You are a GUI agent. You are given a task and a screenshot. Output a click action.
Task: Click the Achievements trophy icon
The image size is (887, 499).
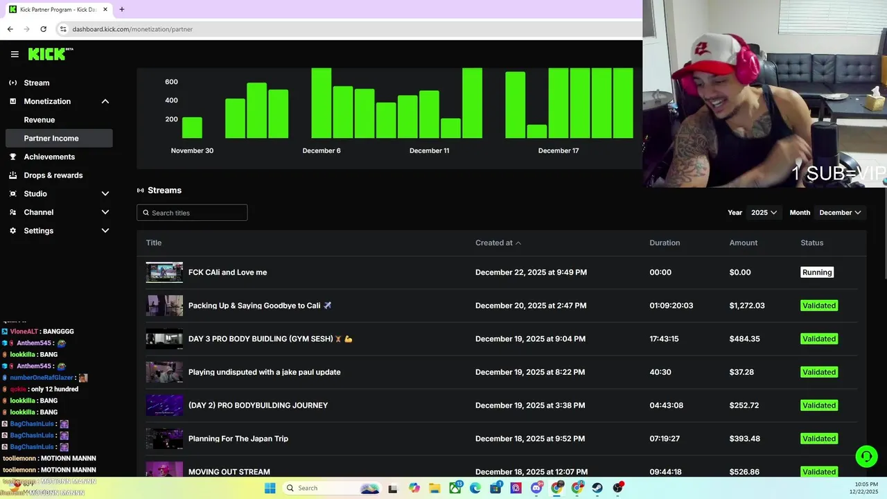point(12,157)
